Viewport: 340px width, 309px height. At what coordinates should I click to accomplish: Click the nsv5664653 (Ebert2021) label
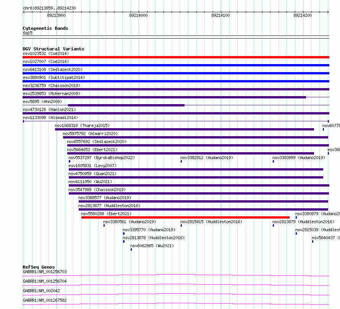pos(92,150)
